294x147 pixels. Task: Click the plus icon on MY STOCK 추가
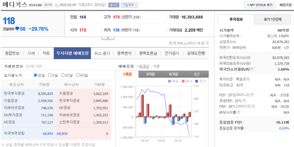tap(248, 5)
